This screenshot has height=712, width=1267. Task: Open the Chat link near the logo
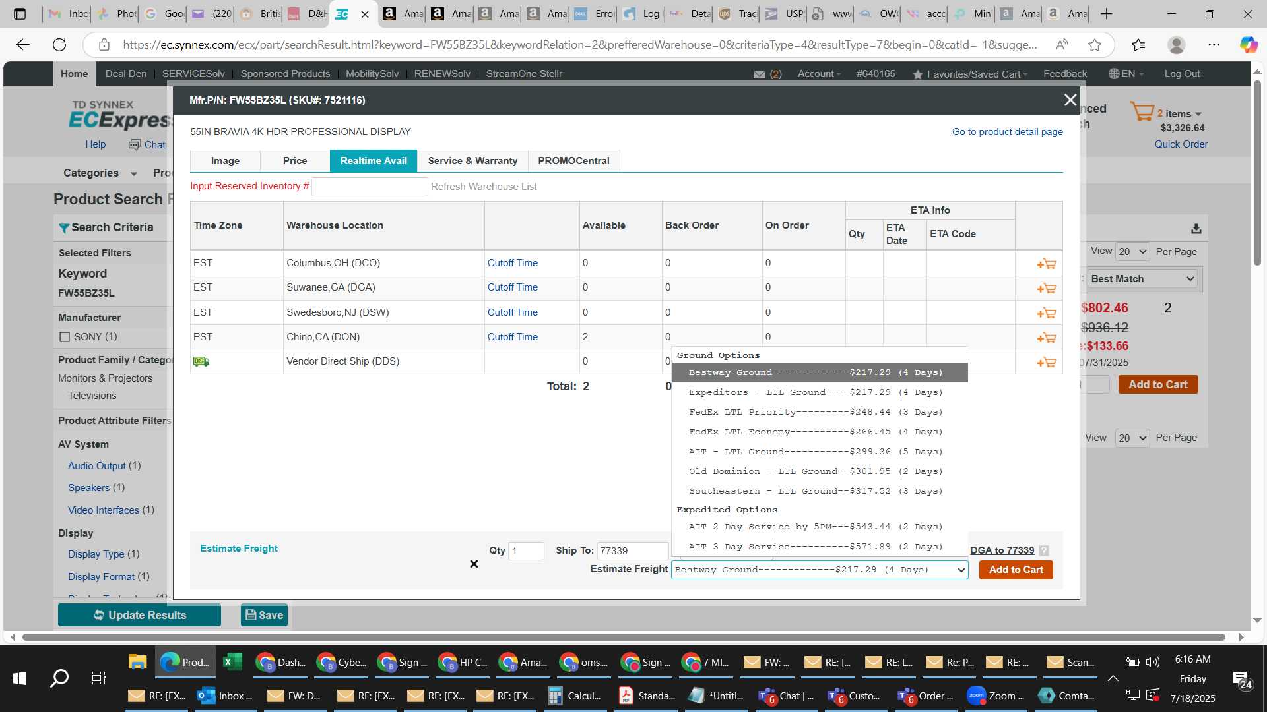point(148,145)
